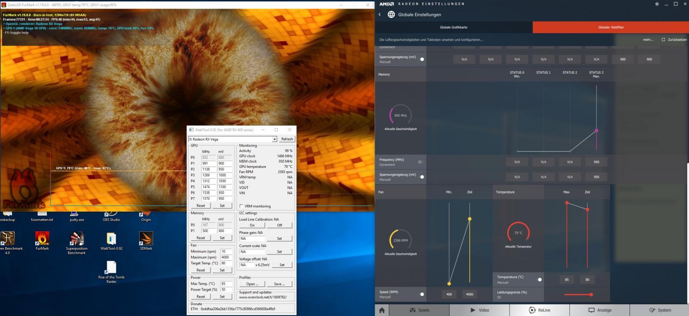Toggle GPU Spannungsregelung (mV) Manuell switch above Memory
This screenshot has width=689, height=316.
(x=422, y=59)
